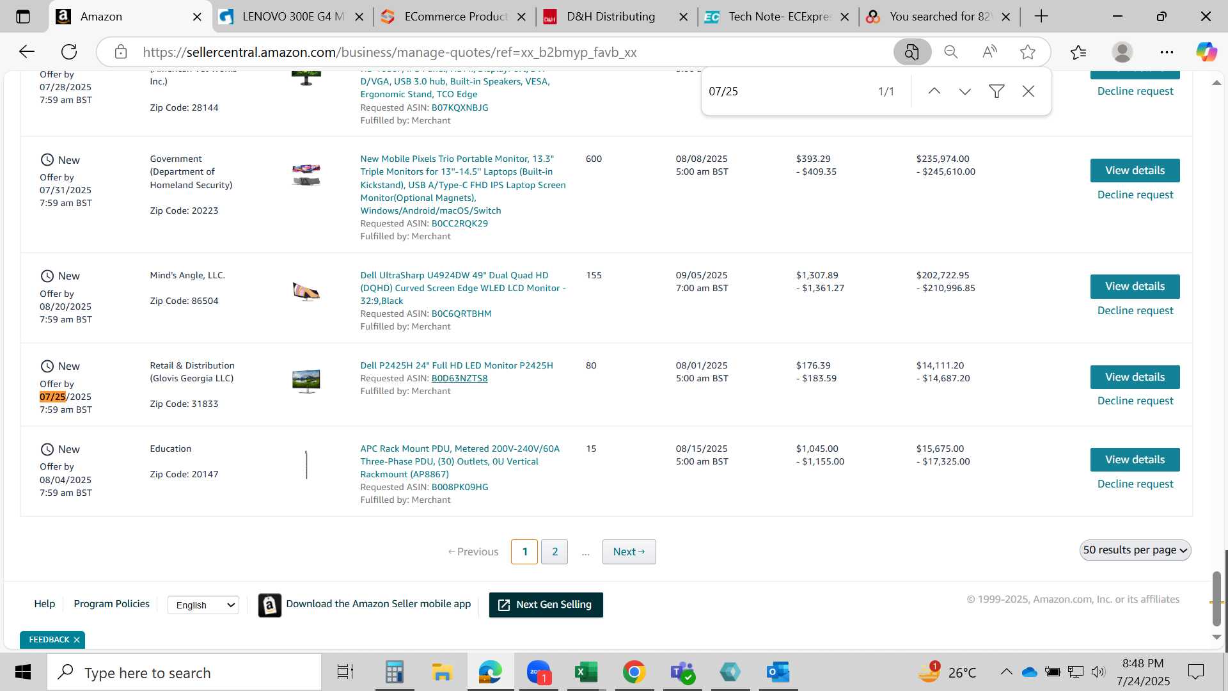
Task: View details for Dell P2425H quote
Action: 1135,377
